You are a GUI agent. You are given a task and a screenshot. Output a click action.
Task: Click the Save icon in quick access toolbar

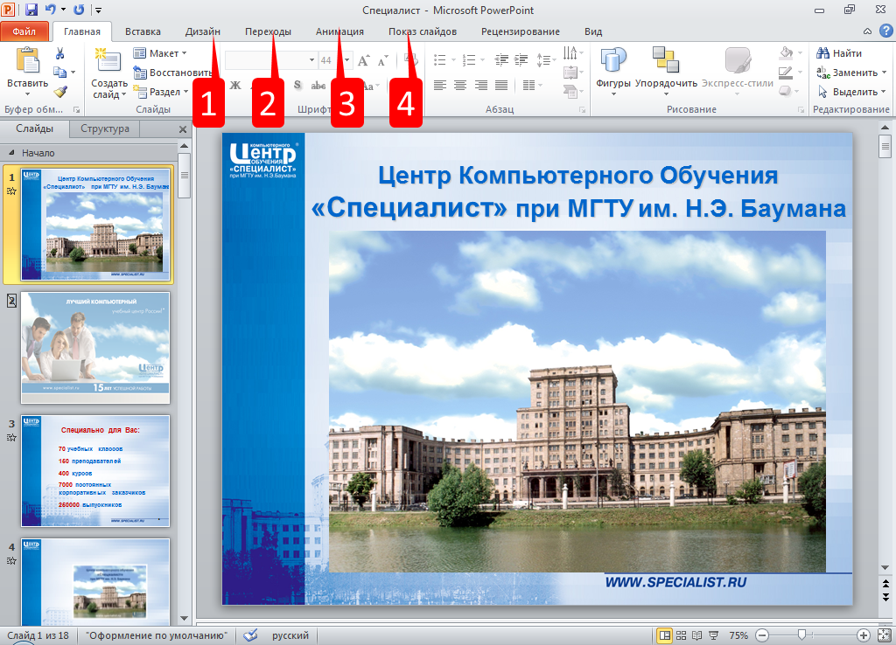pos(31,10)
